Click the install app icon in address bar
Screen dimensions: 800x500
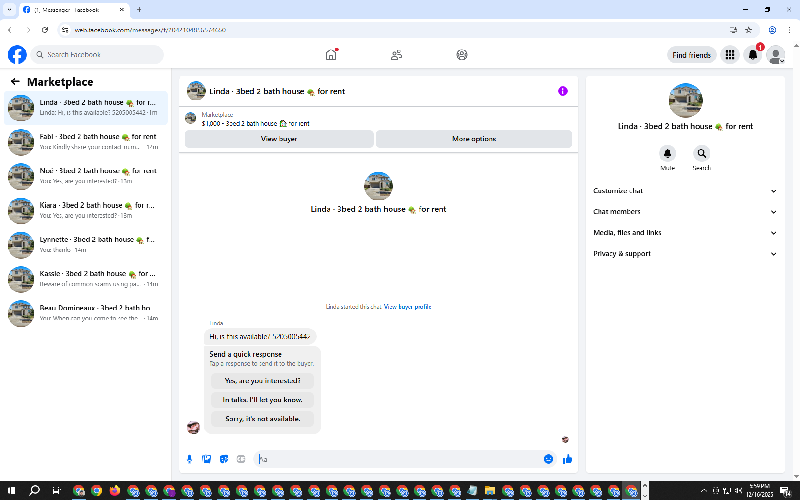733,30
